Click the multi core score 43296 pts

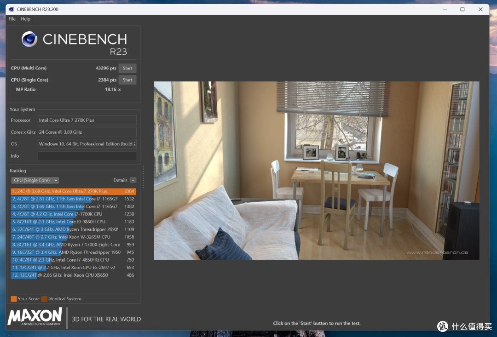pos(106,68)
